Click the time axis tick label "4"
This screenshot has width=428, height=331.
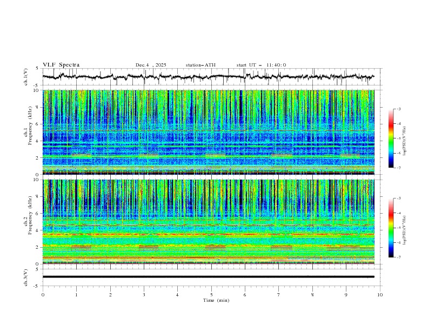click(x=177, y=295)
